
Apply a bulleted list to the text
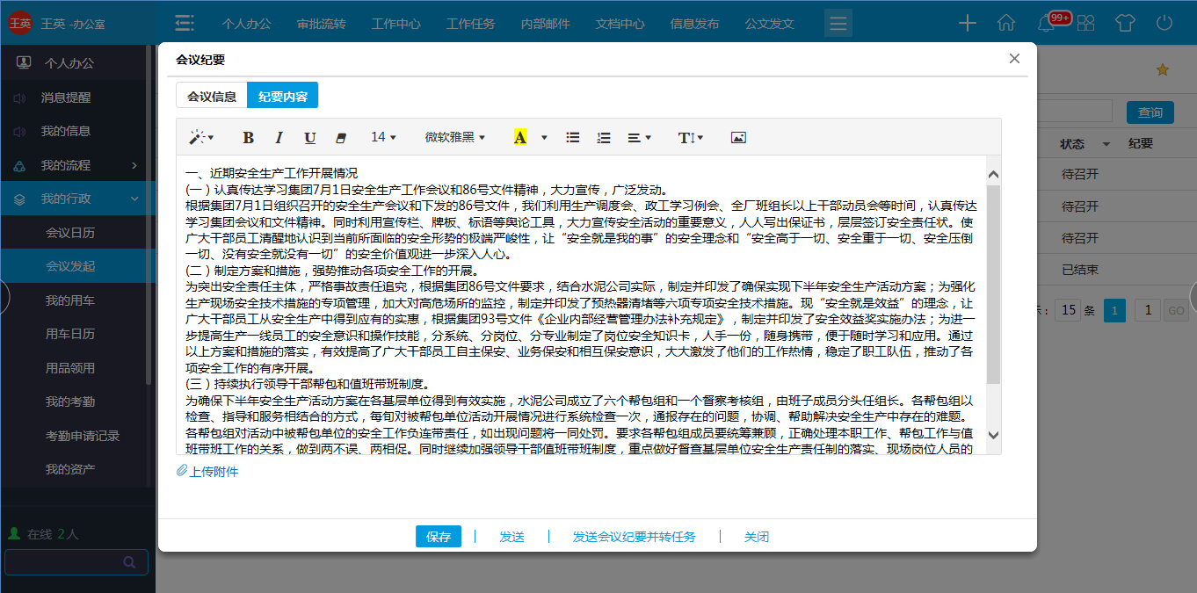pos(572,137)
